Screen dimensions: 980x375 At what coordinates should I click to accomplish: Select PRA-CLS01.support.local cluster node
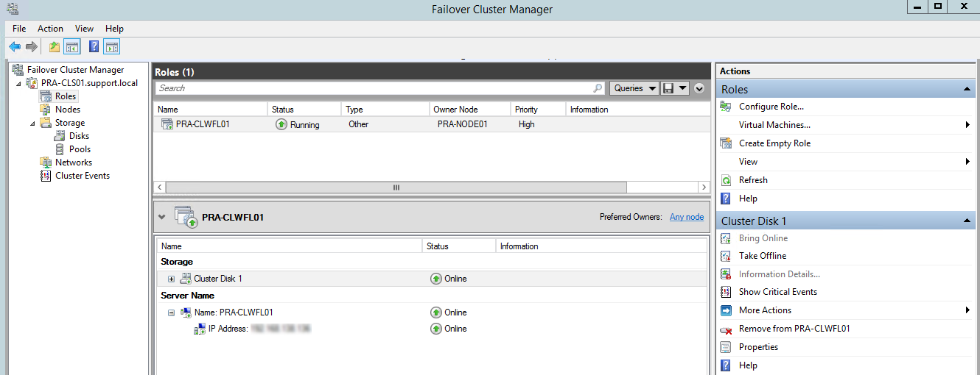coord(89,83)
